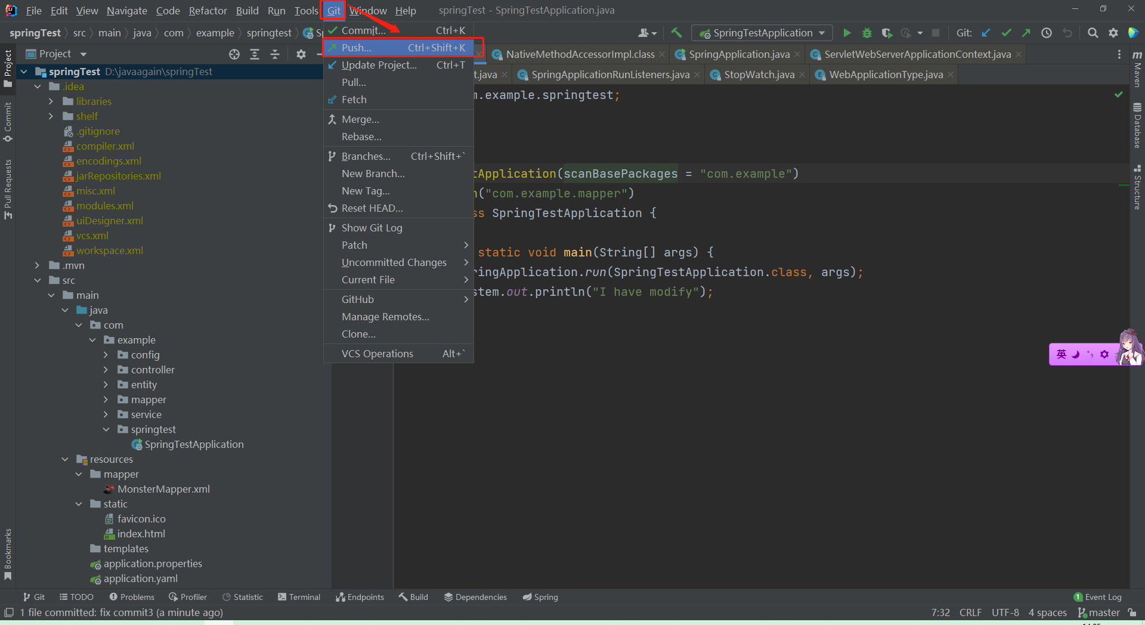Select Manage Remotes... menu entry
This screenshot has width=1145, height=625.
pos(398,317)
